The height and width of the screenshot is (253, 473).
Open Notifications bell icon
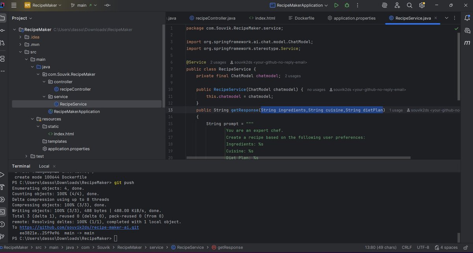tap(467, 18)
